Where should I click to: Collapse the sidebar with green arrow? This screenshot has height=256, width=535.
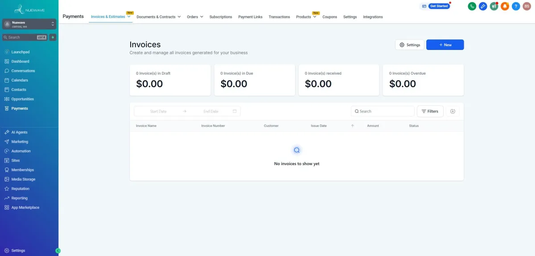[58, 251]
